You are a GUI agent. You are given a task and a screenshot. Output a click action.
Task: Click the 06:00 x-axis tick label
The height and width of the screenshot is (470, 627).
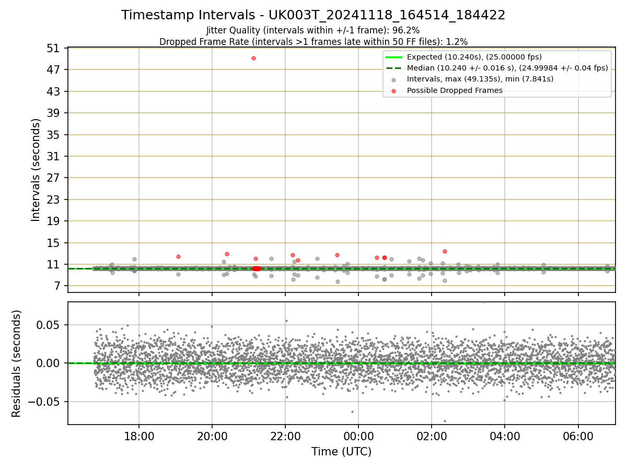tap(578, 436)
